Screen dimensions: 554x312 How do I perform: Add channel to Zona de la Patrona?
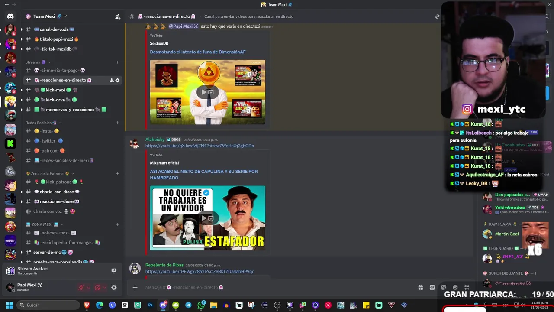click(x=117, y=174)
